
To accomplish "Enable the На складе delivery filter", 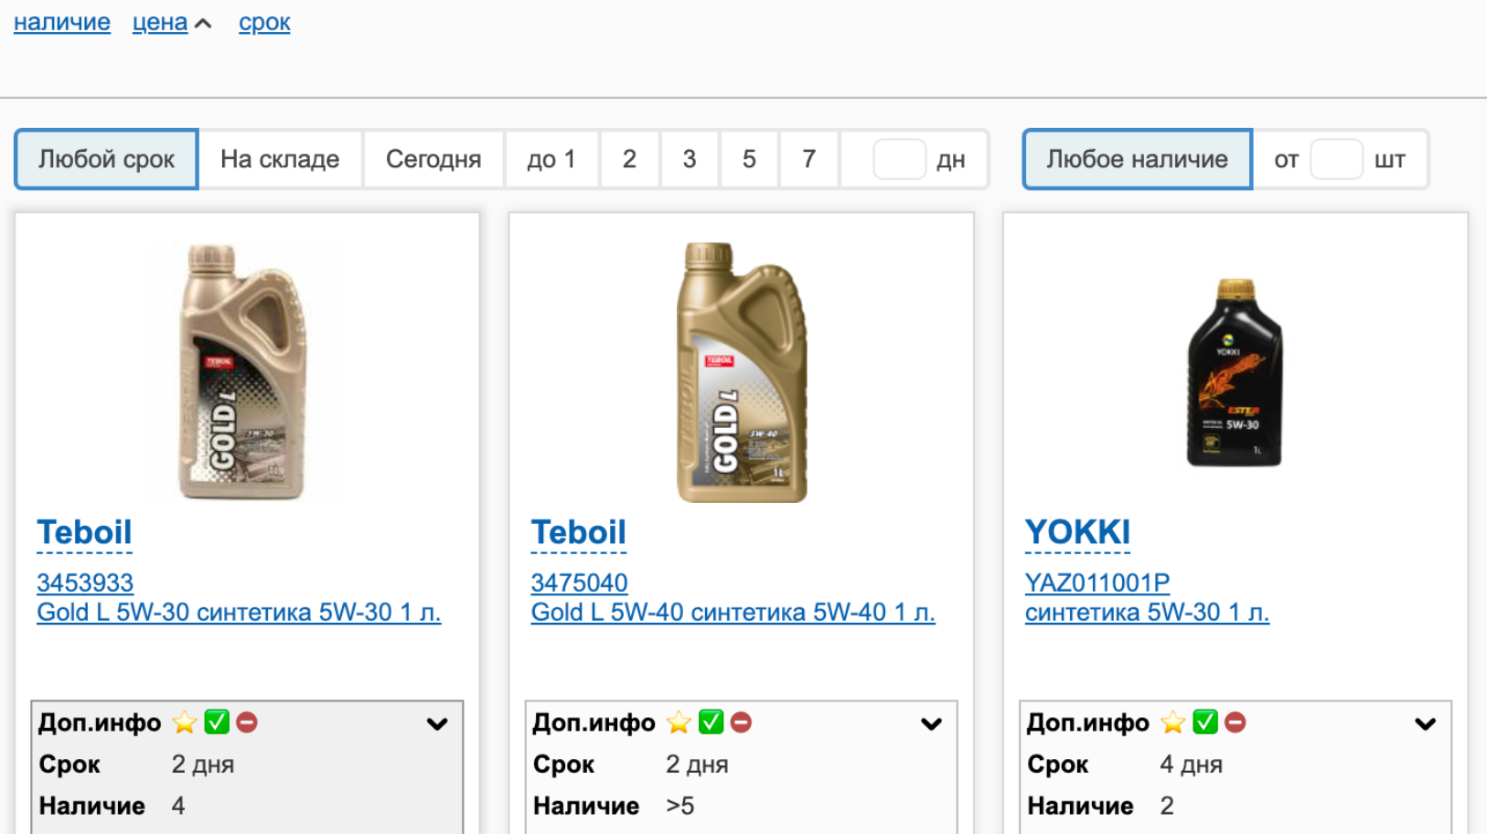I will point(280,159).
